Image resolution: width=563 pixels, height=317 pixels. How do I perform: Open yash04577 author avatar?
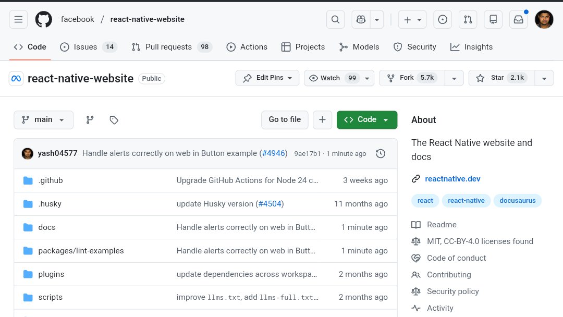pyautogui.click(x=28, y=154)
